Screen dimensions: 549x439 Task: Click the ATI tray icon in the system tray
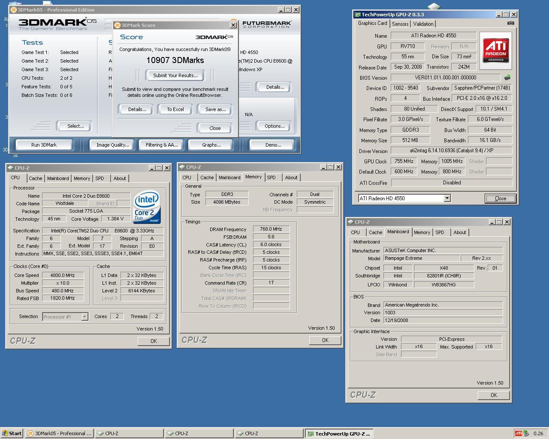click(x=518, y=433)
